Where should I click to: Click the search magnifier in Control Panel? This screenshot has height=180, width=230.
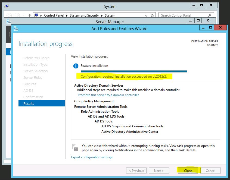tap(210, 15)
